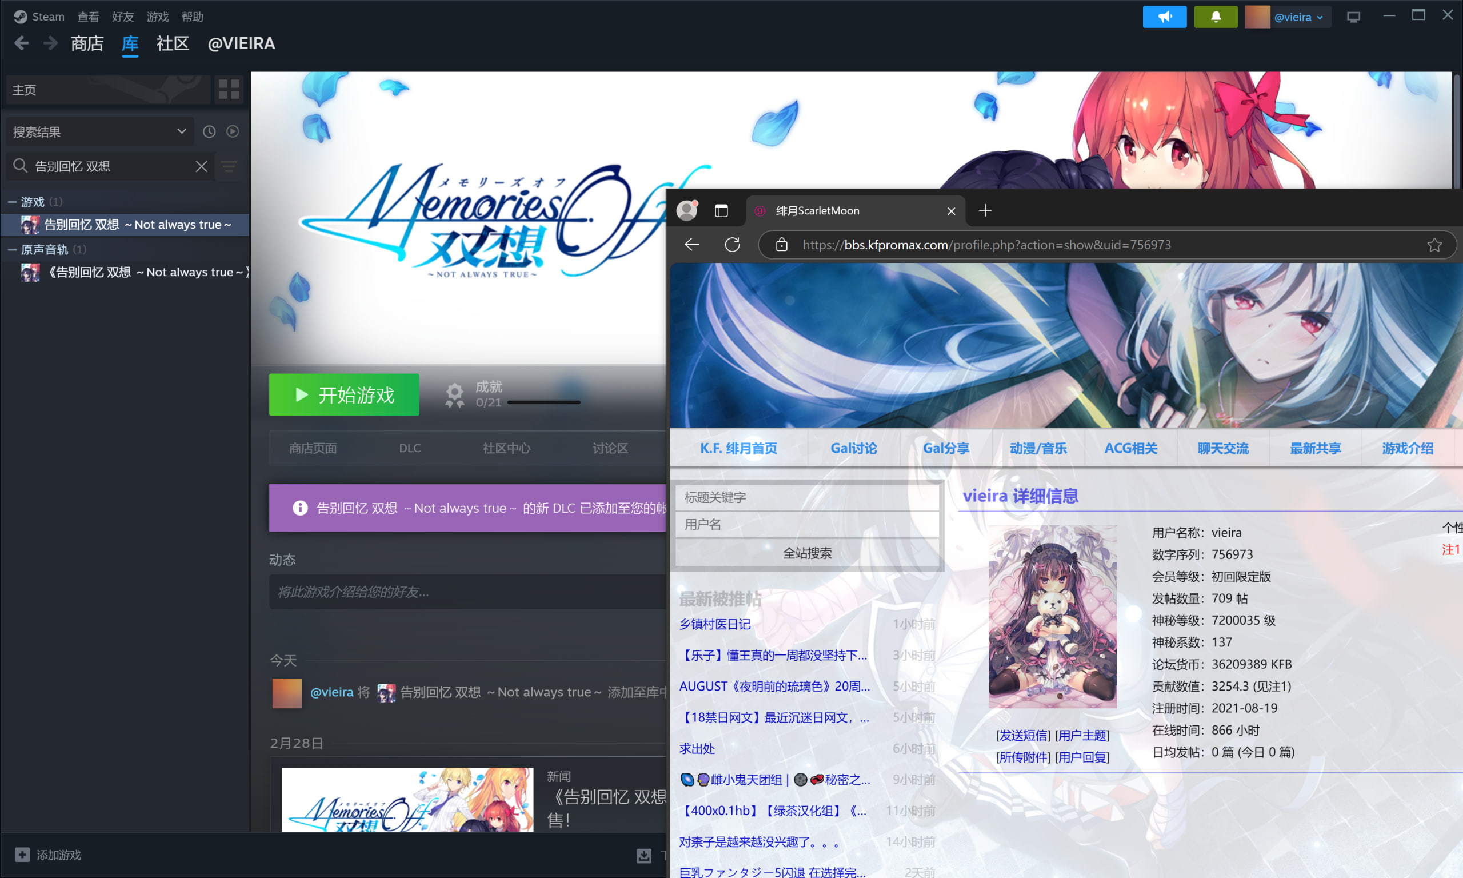The height and width of the screenshot is (878, 1463).
Task: Click the achievements progress bar
Action: tap(543, 402)
